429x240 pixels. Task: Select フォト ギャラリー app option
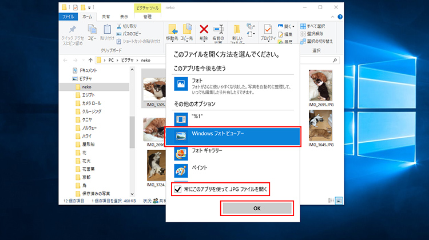(x=181, y=153)
